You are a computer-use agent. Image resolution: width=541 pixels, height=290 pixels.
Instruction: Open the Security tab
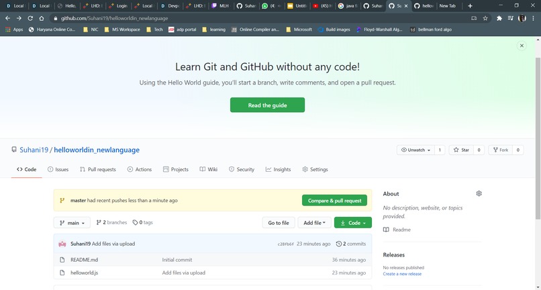tap(242, 170)
